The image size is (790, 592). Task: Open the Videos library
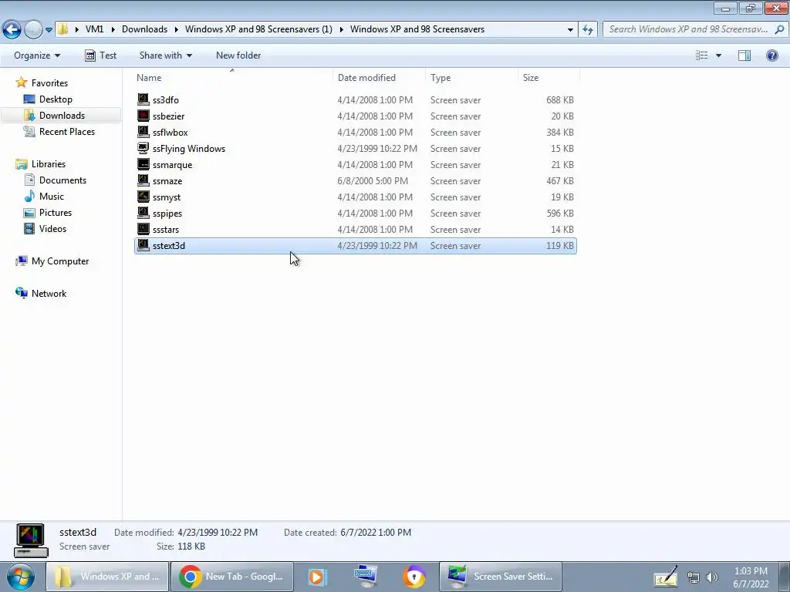coord(52,228)
